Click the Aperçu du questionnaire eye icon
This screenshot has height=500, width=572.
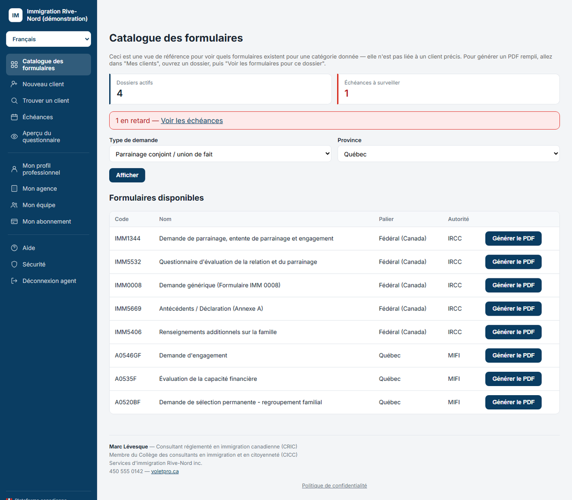click(x=14, y=137)
